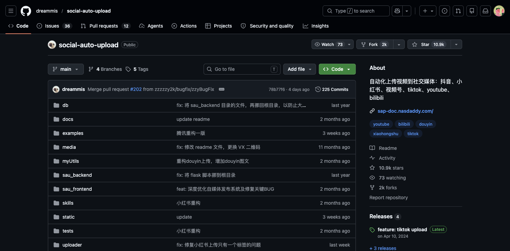Open the issues inbox icon in header

coord(445,11)
